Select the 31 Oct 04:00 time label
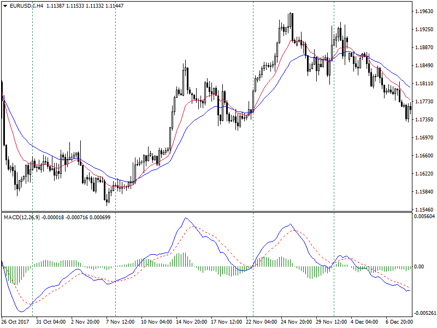The height and width of the screenshot is (328, 437). tap(51, 321)
